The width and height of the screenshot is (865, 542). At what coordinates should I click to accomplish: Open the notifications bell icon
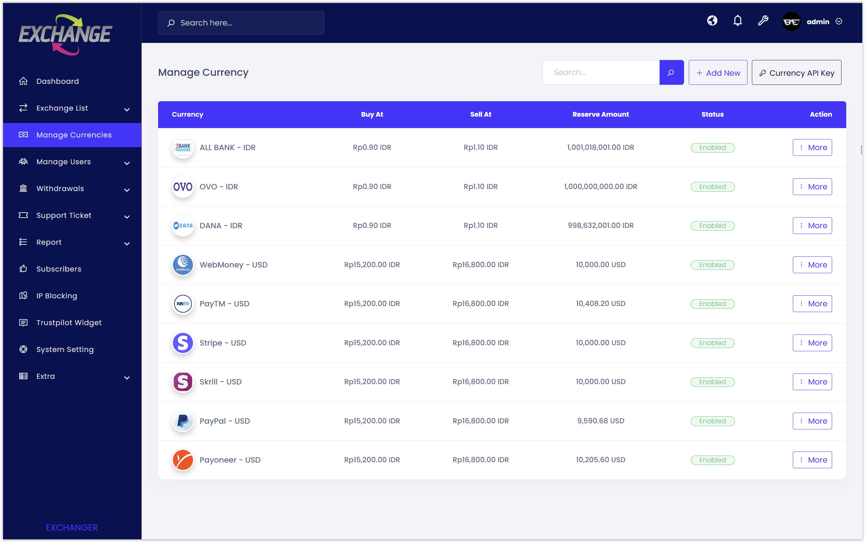pyautogui.click(x=737, y=21)
